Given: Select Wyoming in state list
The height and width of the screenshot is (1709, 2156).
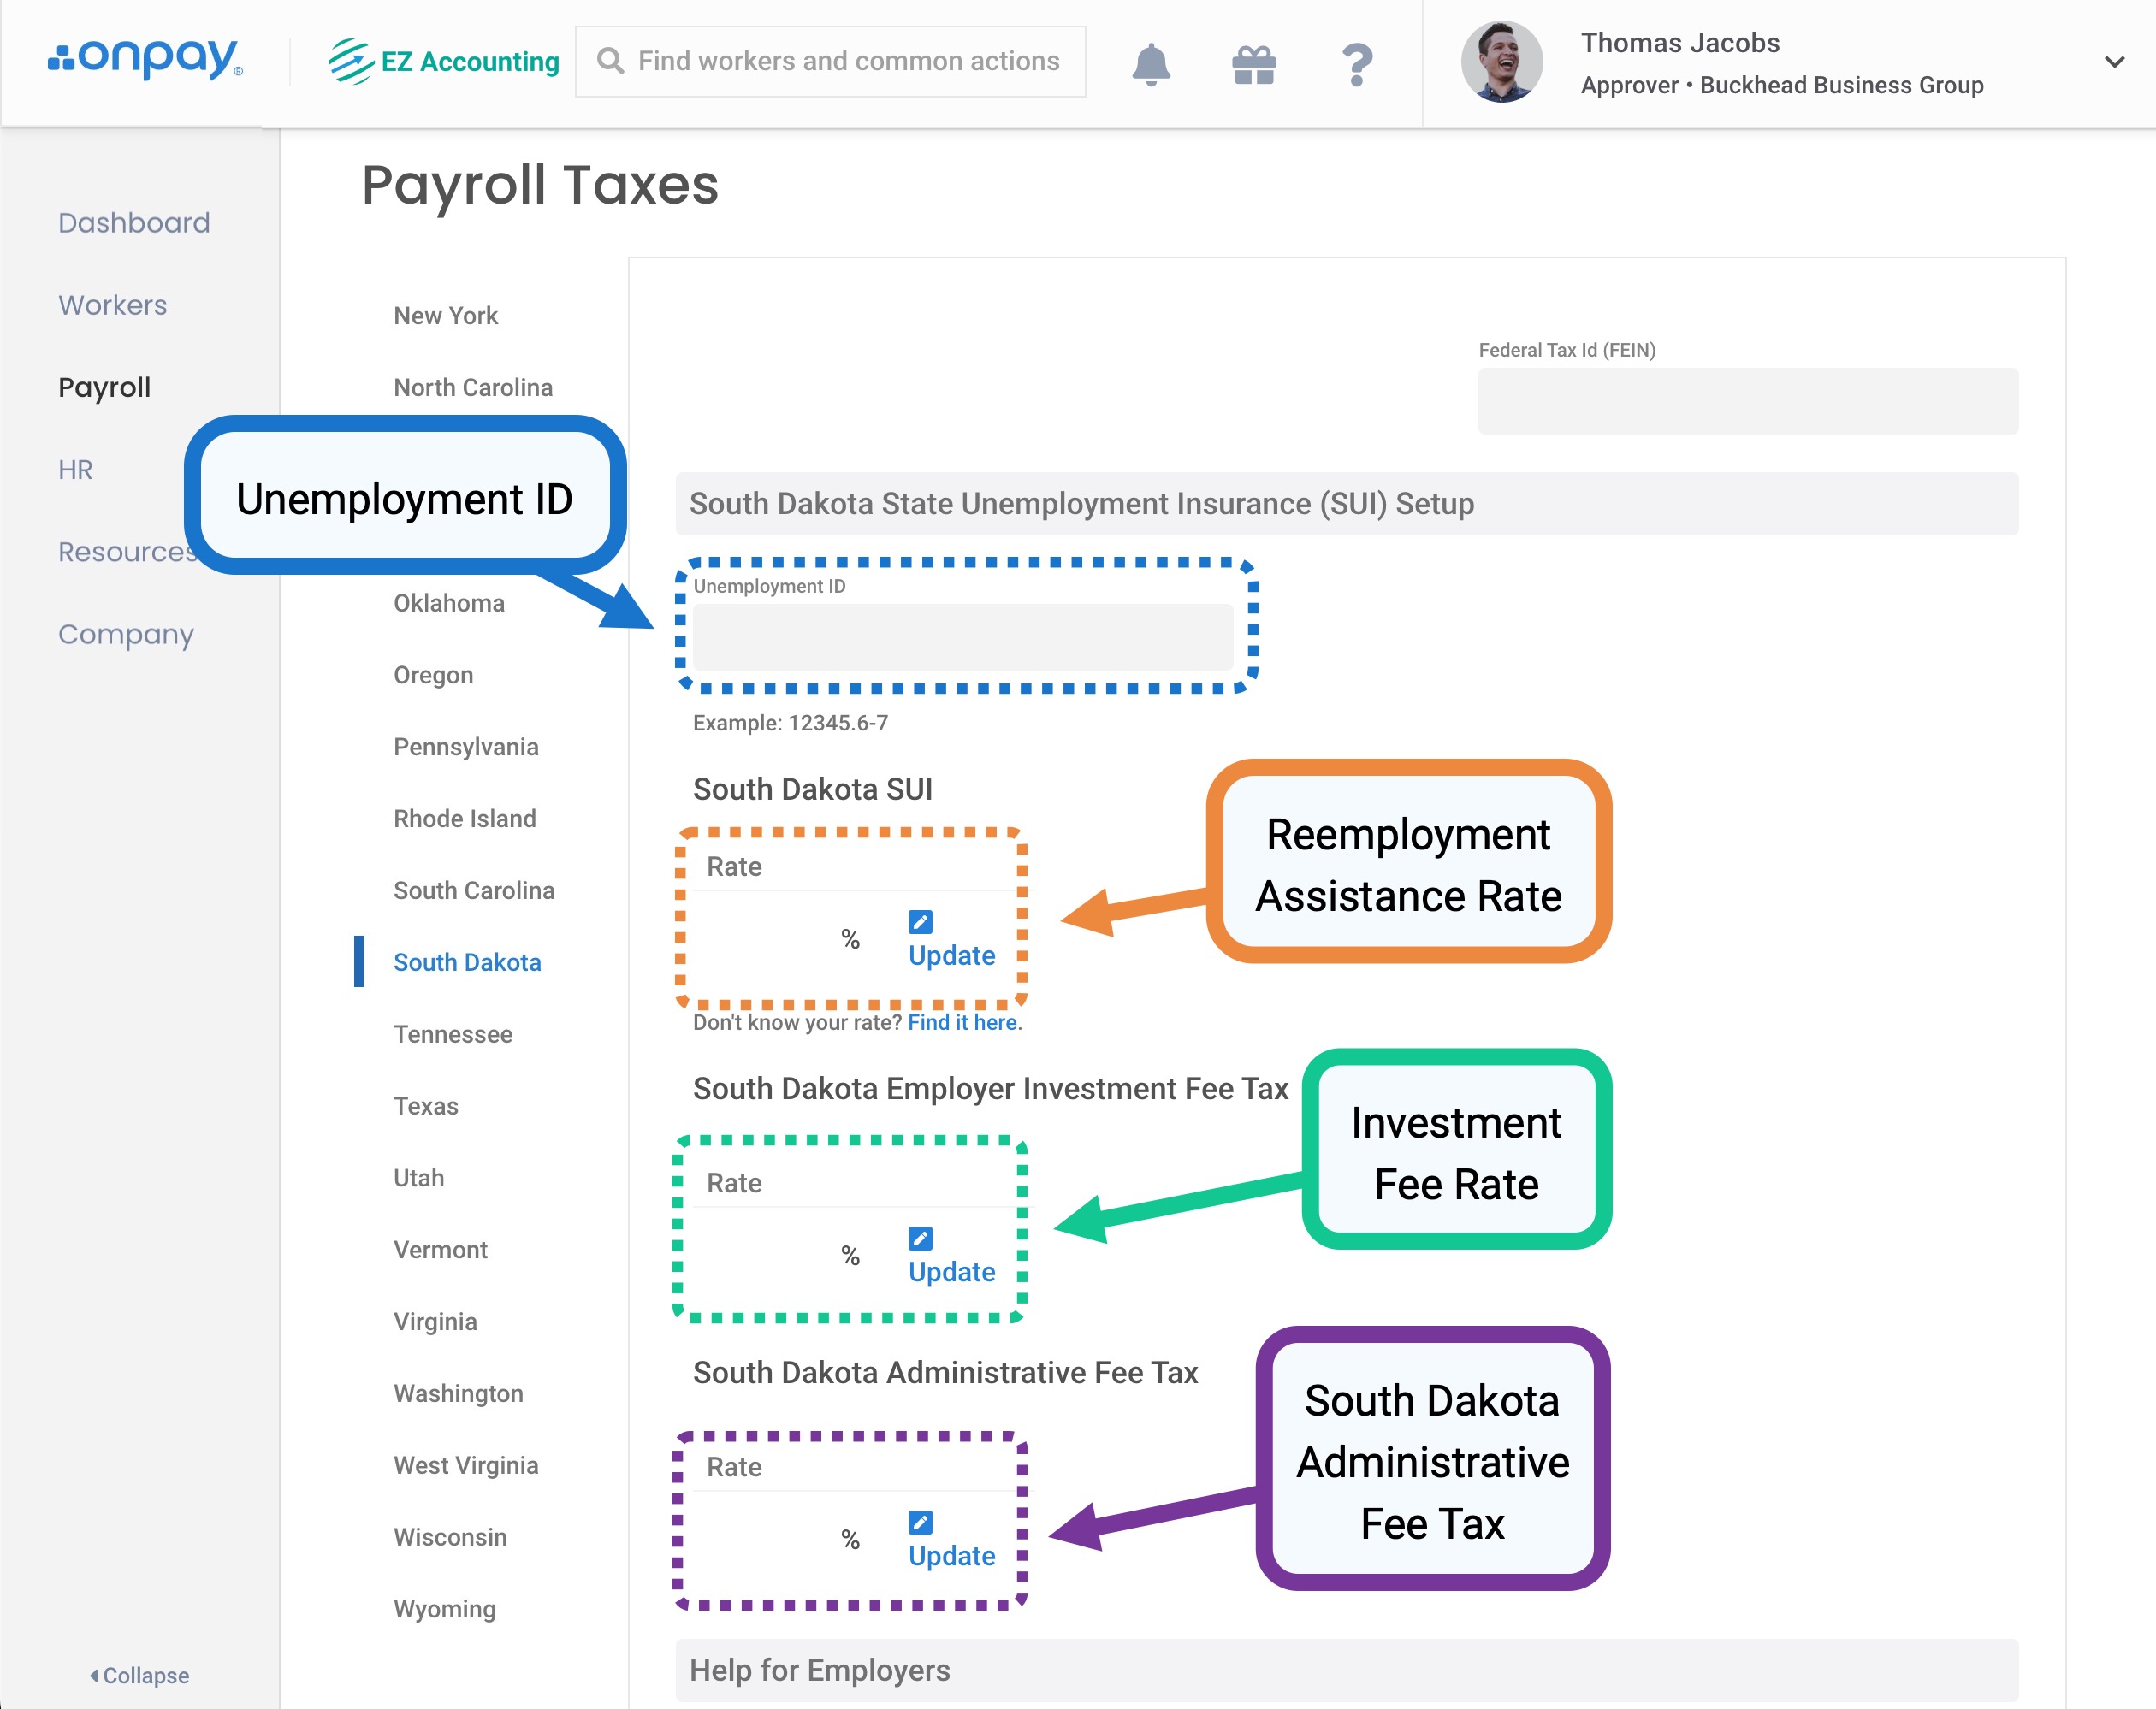Looking at the screenshot, I should (444, 1609).
